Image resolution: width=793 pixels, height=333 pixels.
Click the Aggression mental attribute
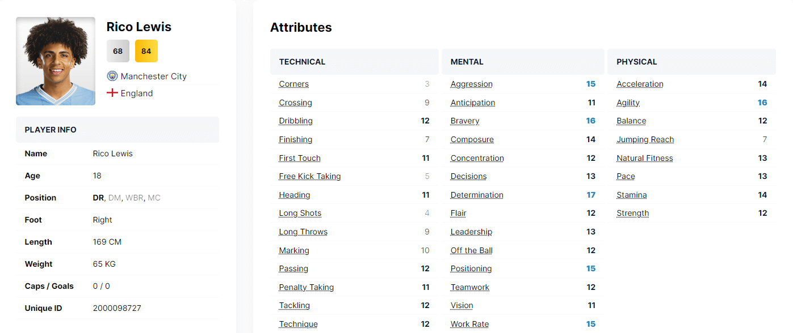(x=472, y=84)
